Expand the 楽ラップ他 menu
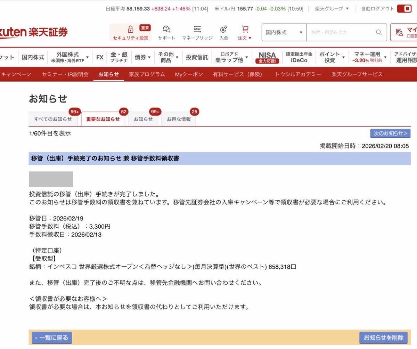 (x=231, y=57)
